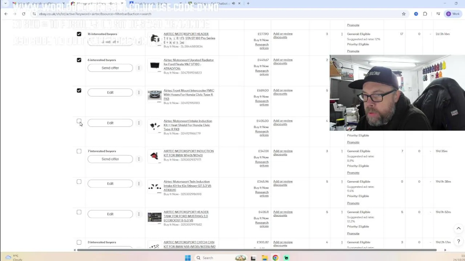
Task: Edit the Kia Stinger twin induction listing
Action: (110, 184)
